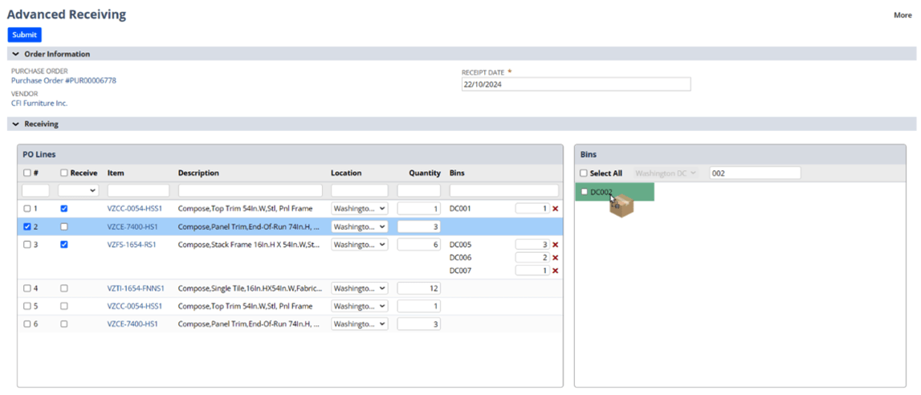Click the Quantity column filter field
Image resolution: width=921 pixels, height=395 pixels.
[x=419, y=191]
